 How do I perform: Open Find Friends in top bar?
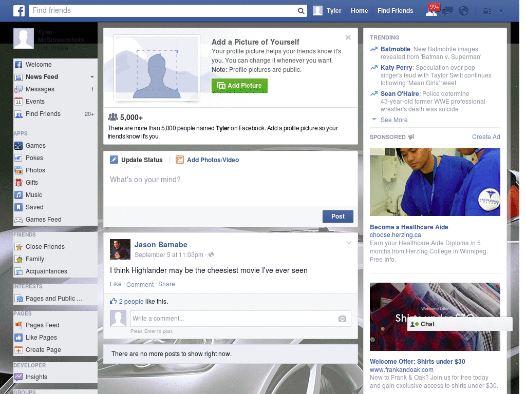[395, 11]
